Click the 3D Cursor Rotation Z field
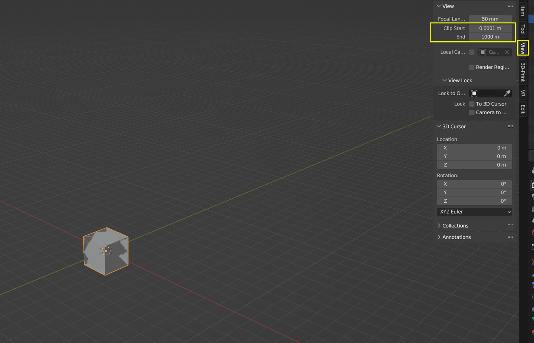Viewport: 534px width, 343px height. pos(474,201)
